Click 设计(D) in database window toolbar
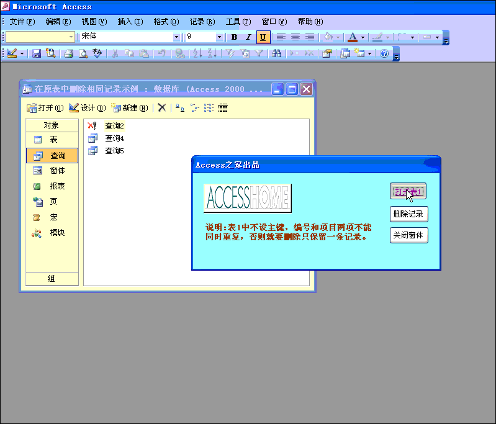496x424 pixels. click(88, 108)
